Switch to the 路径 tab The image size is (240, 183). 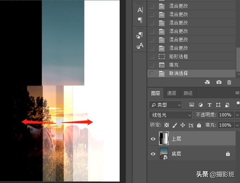[x=188, y=93]
